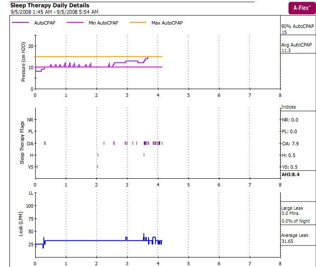
Task: Click the A-Flex badge
Action: (302, 8)
